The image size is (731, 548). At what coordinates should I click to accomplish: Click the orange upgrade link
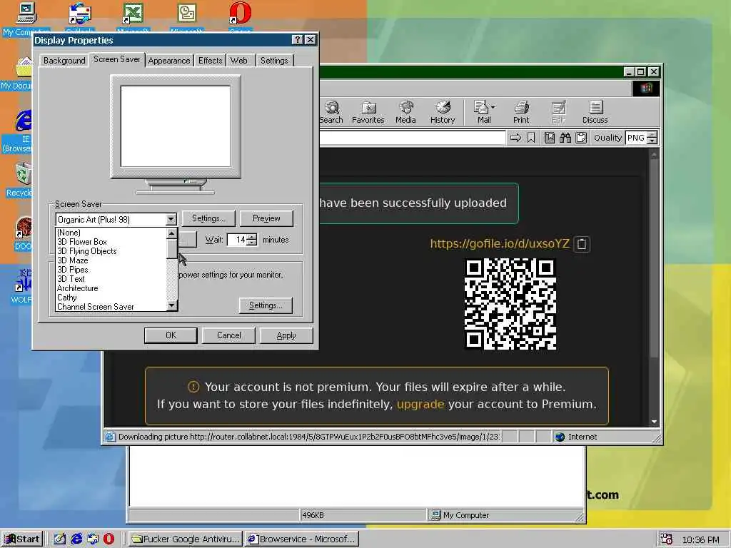pos(420,404)
